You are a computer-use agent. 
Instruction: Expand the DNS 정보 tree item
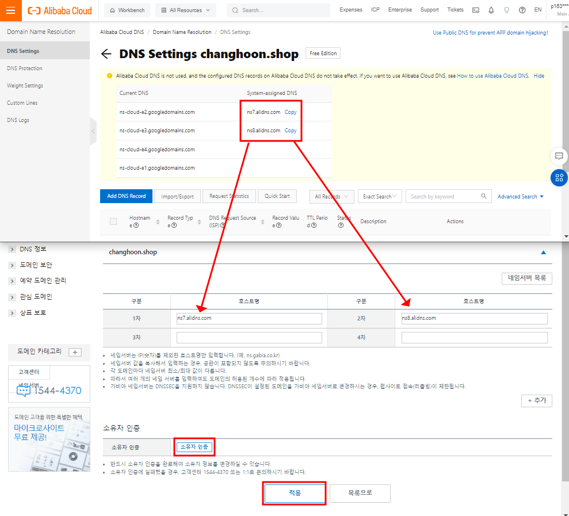[12, 249]
